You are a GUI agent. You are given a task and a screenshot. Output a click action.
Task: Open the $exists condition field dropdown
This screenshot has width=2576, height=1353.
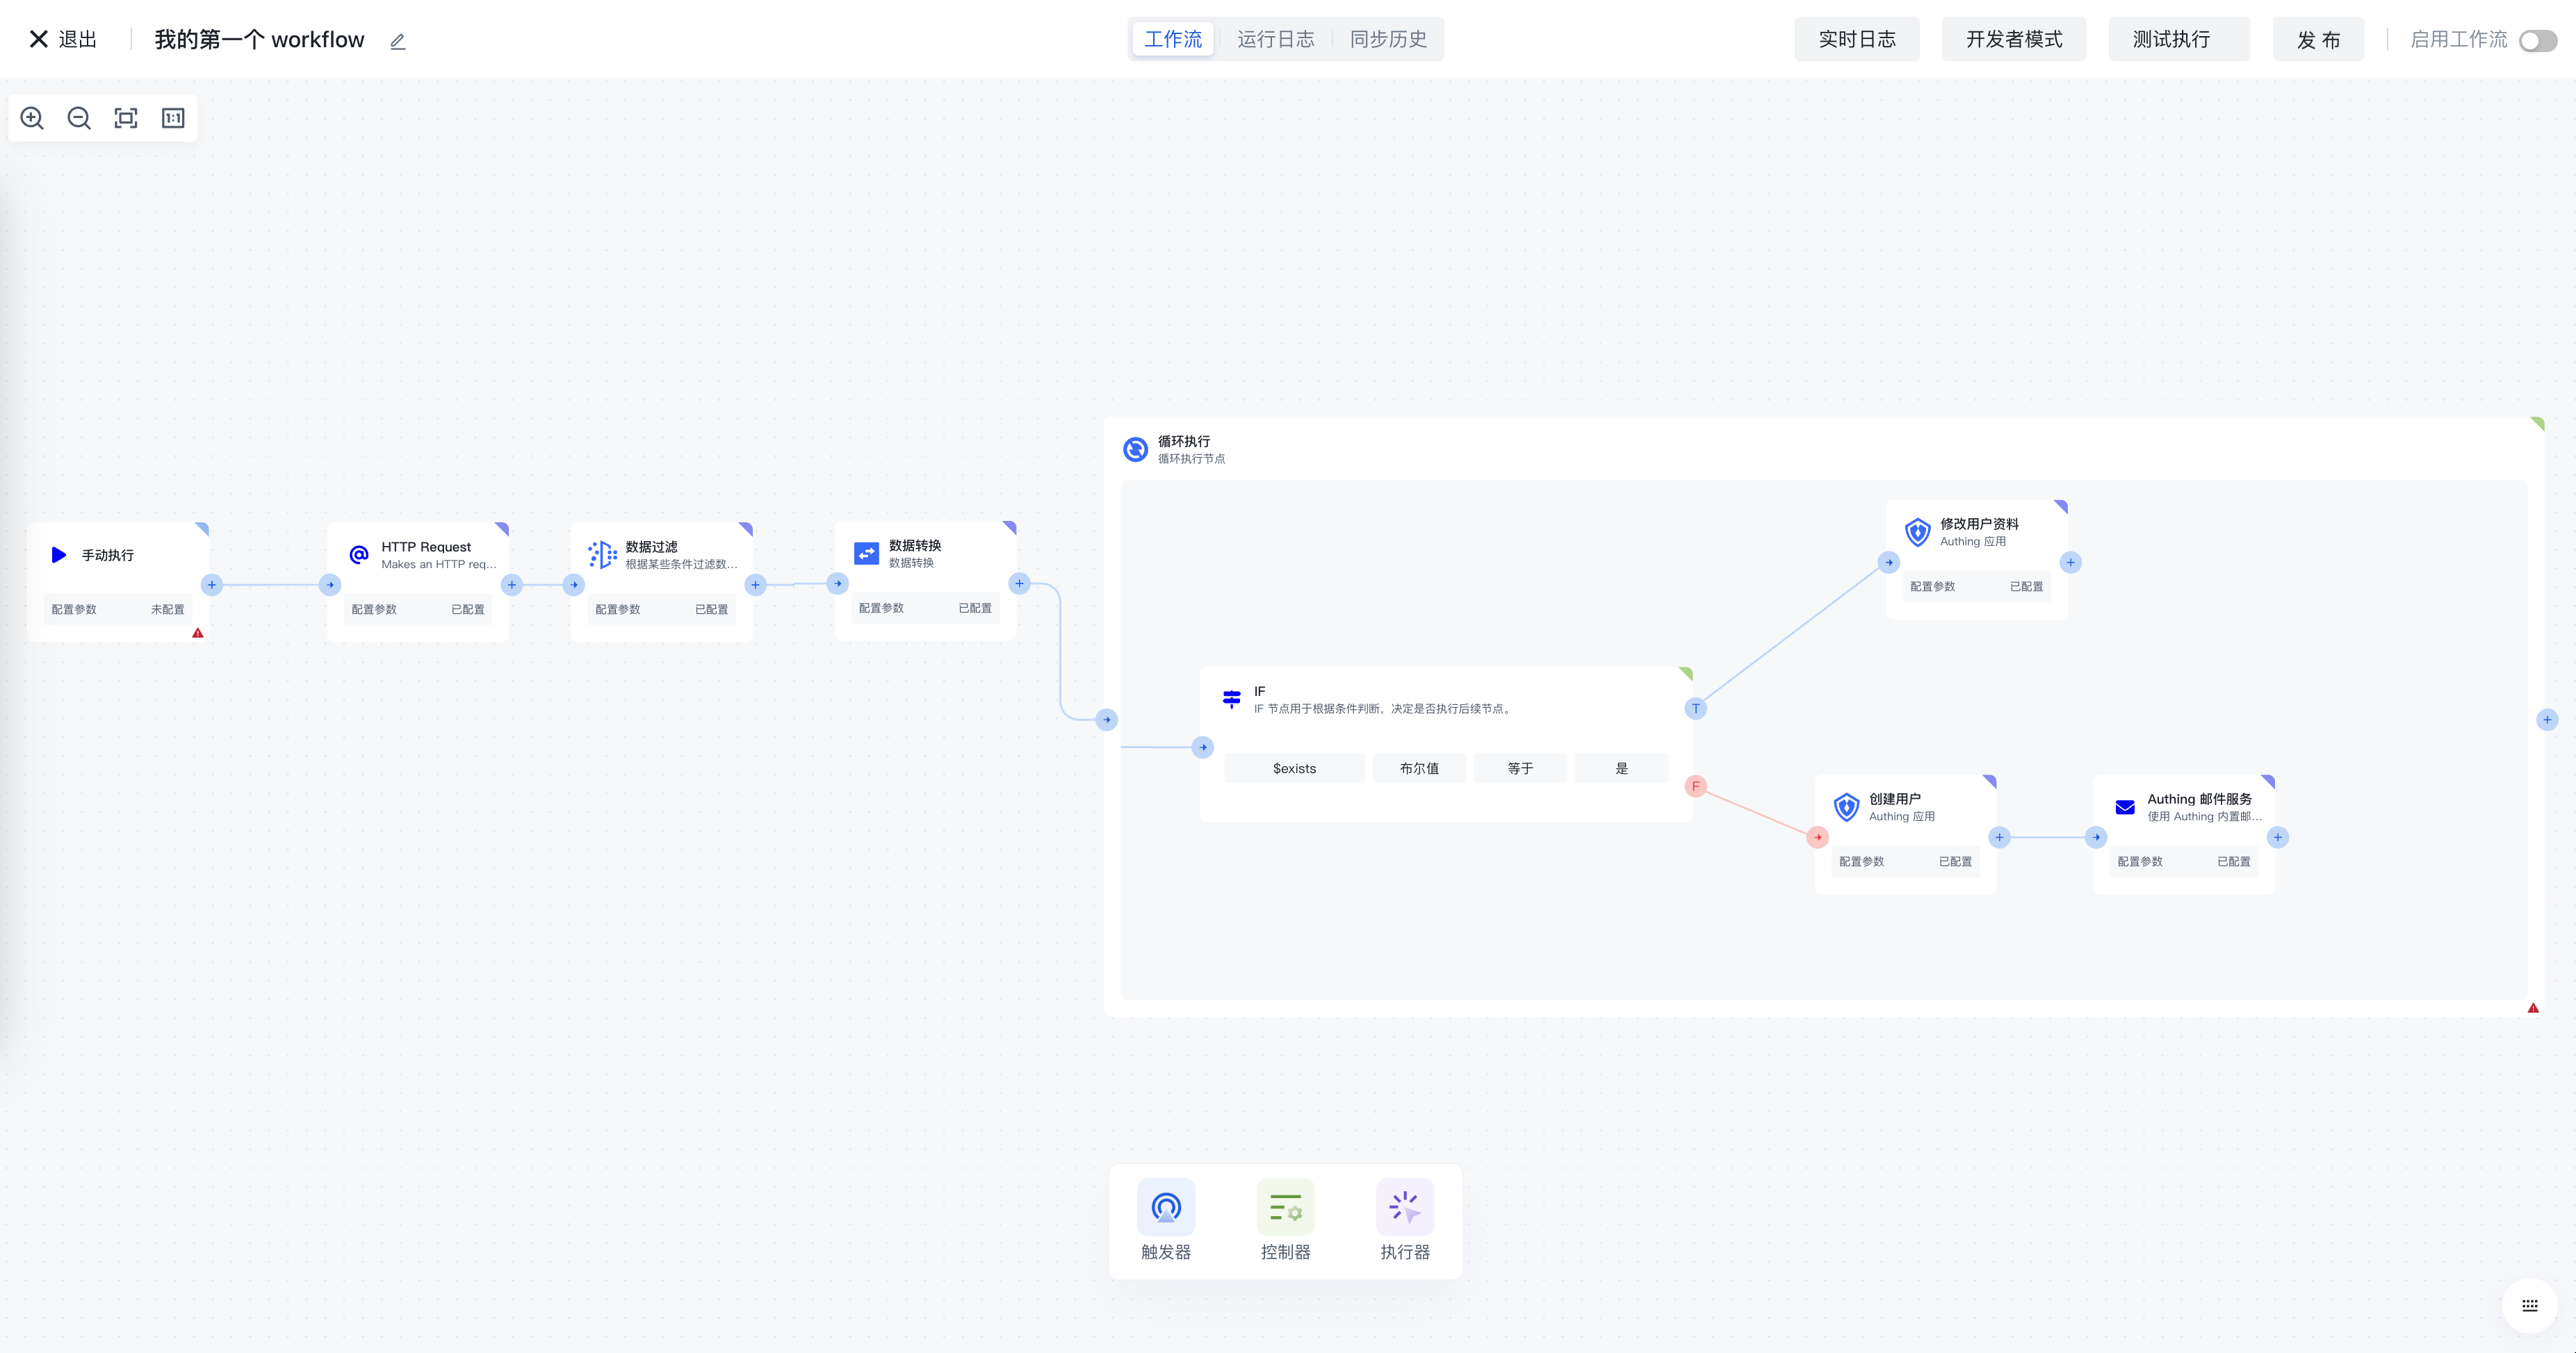pyautogui.click(x=1294, y=768)
